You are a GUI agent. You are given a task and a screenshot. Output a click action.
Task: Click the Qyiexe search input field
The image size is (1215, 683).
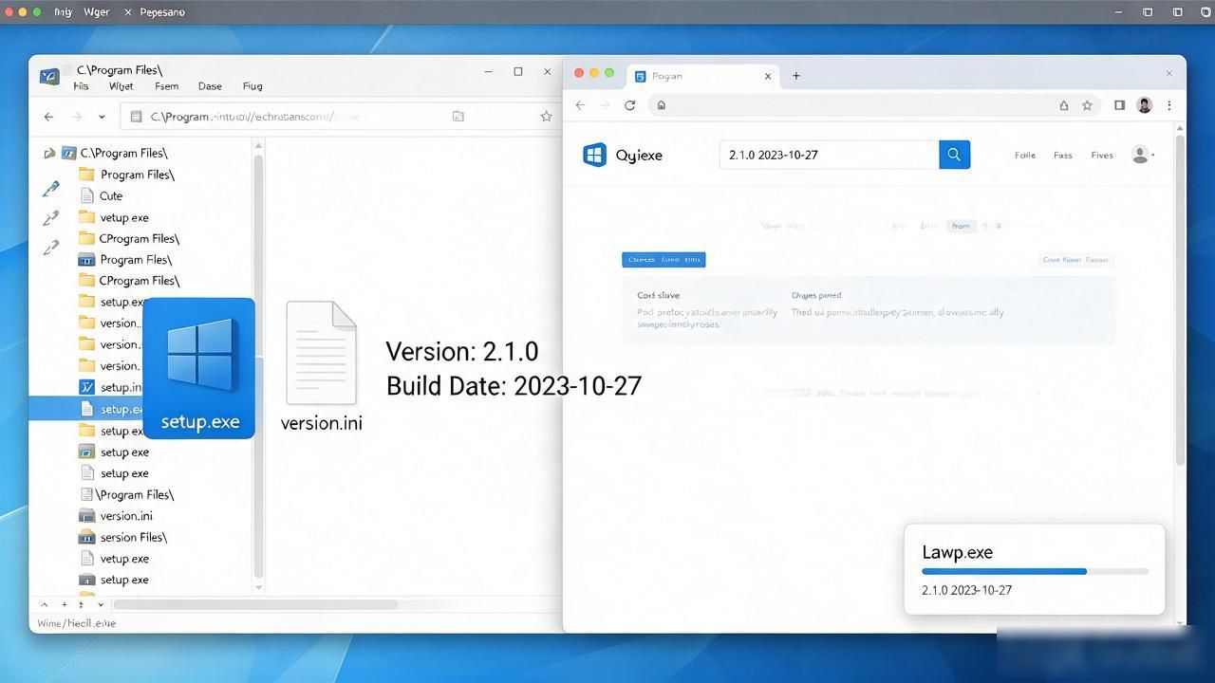(830, 155)
